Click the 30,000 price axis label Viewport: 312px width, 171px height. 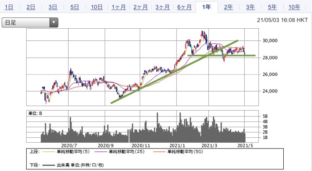pyautogui.click(x=270, y=41)
